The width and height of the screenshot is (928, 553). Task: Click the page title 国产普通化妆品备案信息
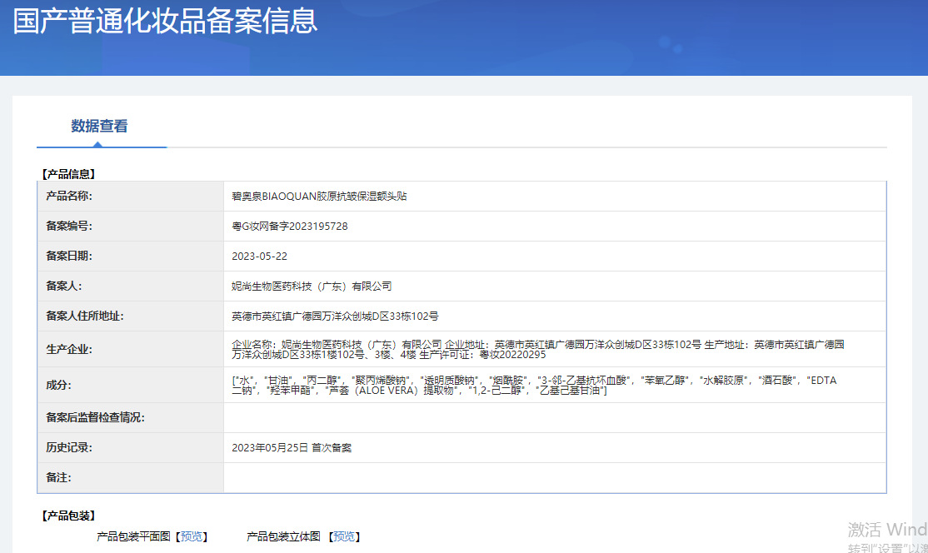(x=165, y=21)
